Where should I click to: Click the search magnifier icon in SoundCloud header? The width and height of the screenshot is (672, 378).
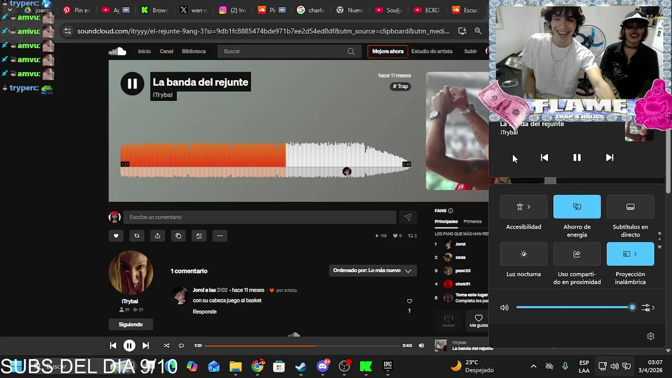(351, 51)
